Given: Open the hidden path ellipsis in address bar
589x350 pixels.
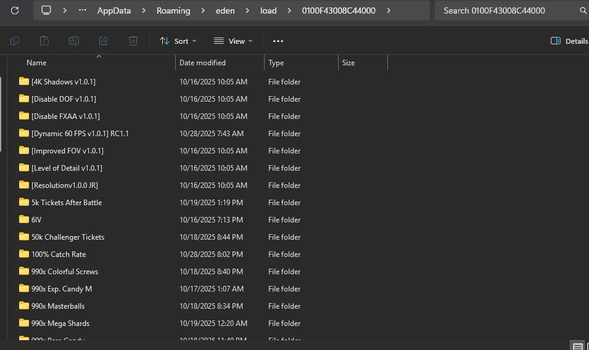Looking at the screenshot, I should 83,10.
